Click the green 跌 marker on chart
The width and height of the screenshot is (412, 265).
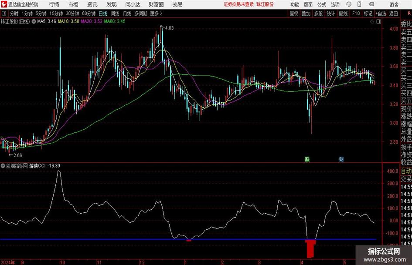click(x=307, y=159)
